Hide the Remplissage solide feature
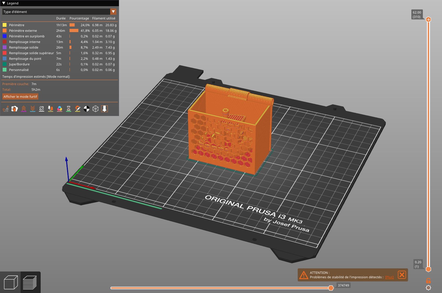 click(60, 47)
